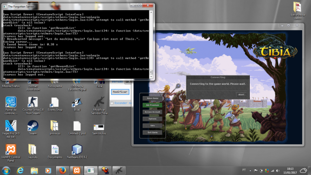Click the Modificar button
Image resolution: width=311 pixels, height=175 pixels.
click(120, 92)
